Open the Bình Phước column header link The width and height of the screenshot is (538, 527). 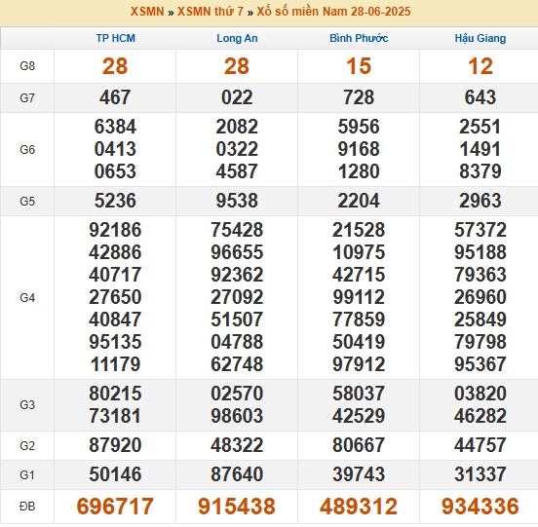tap(359, 38)
